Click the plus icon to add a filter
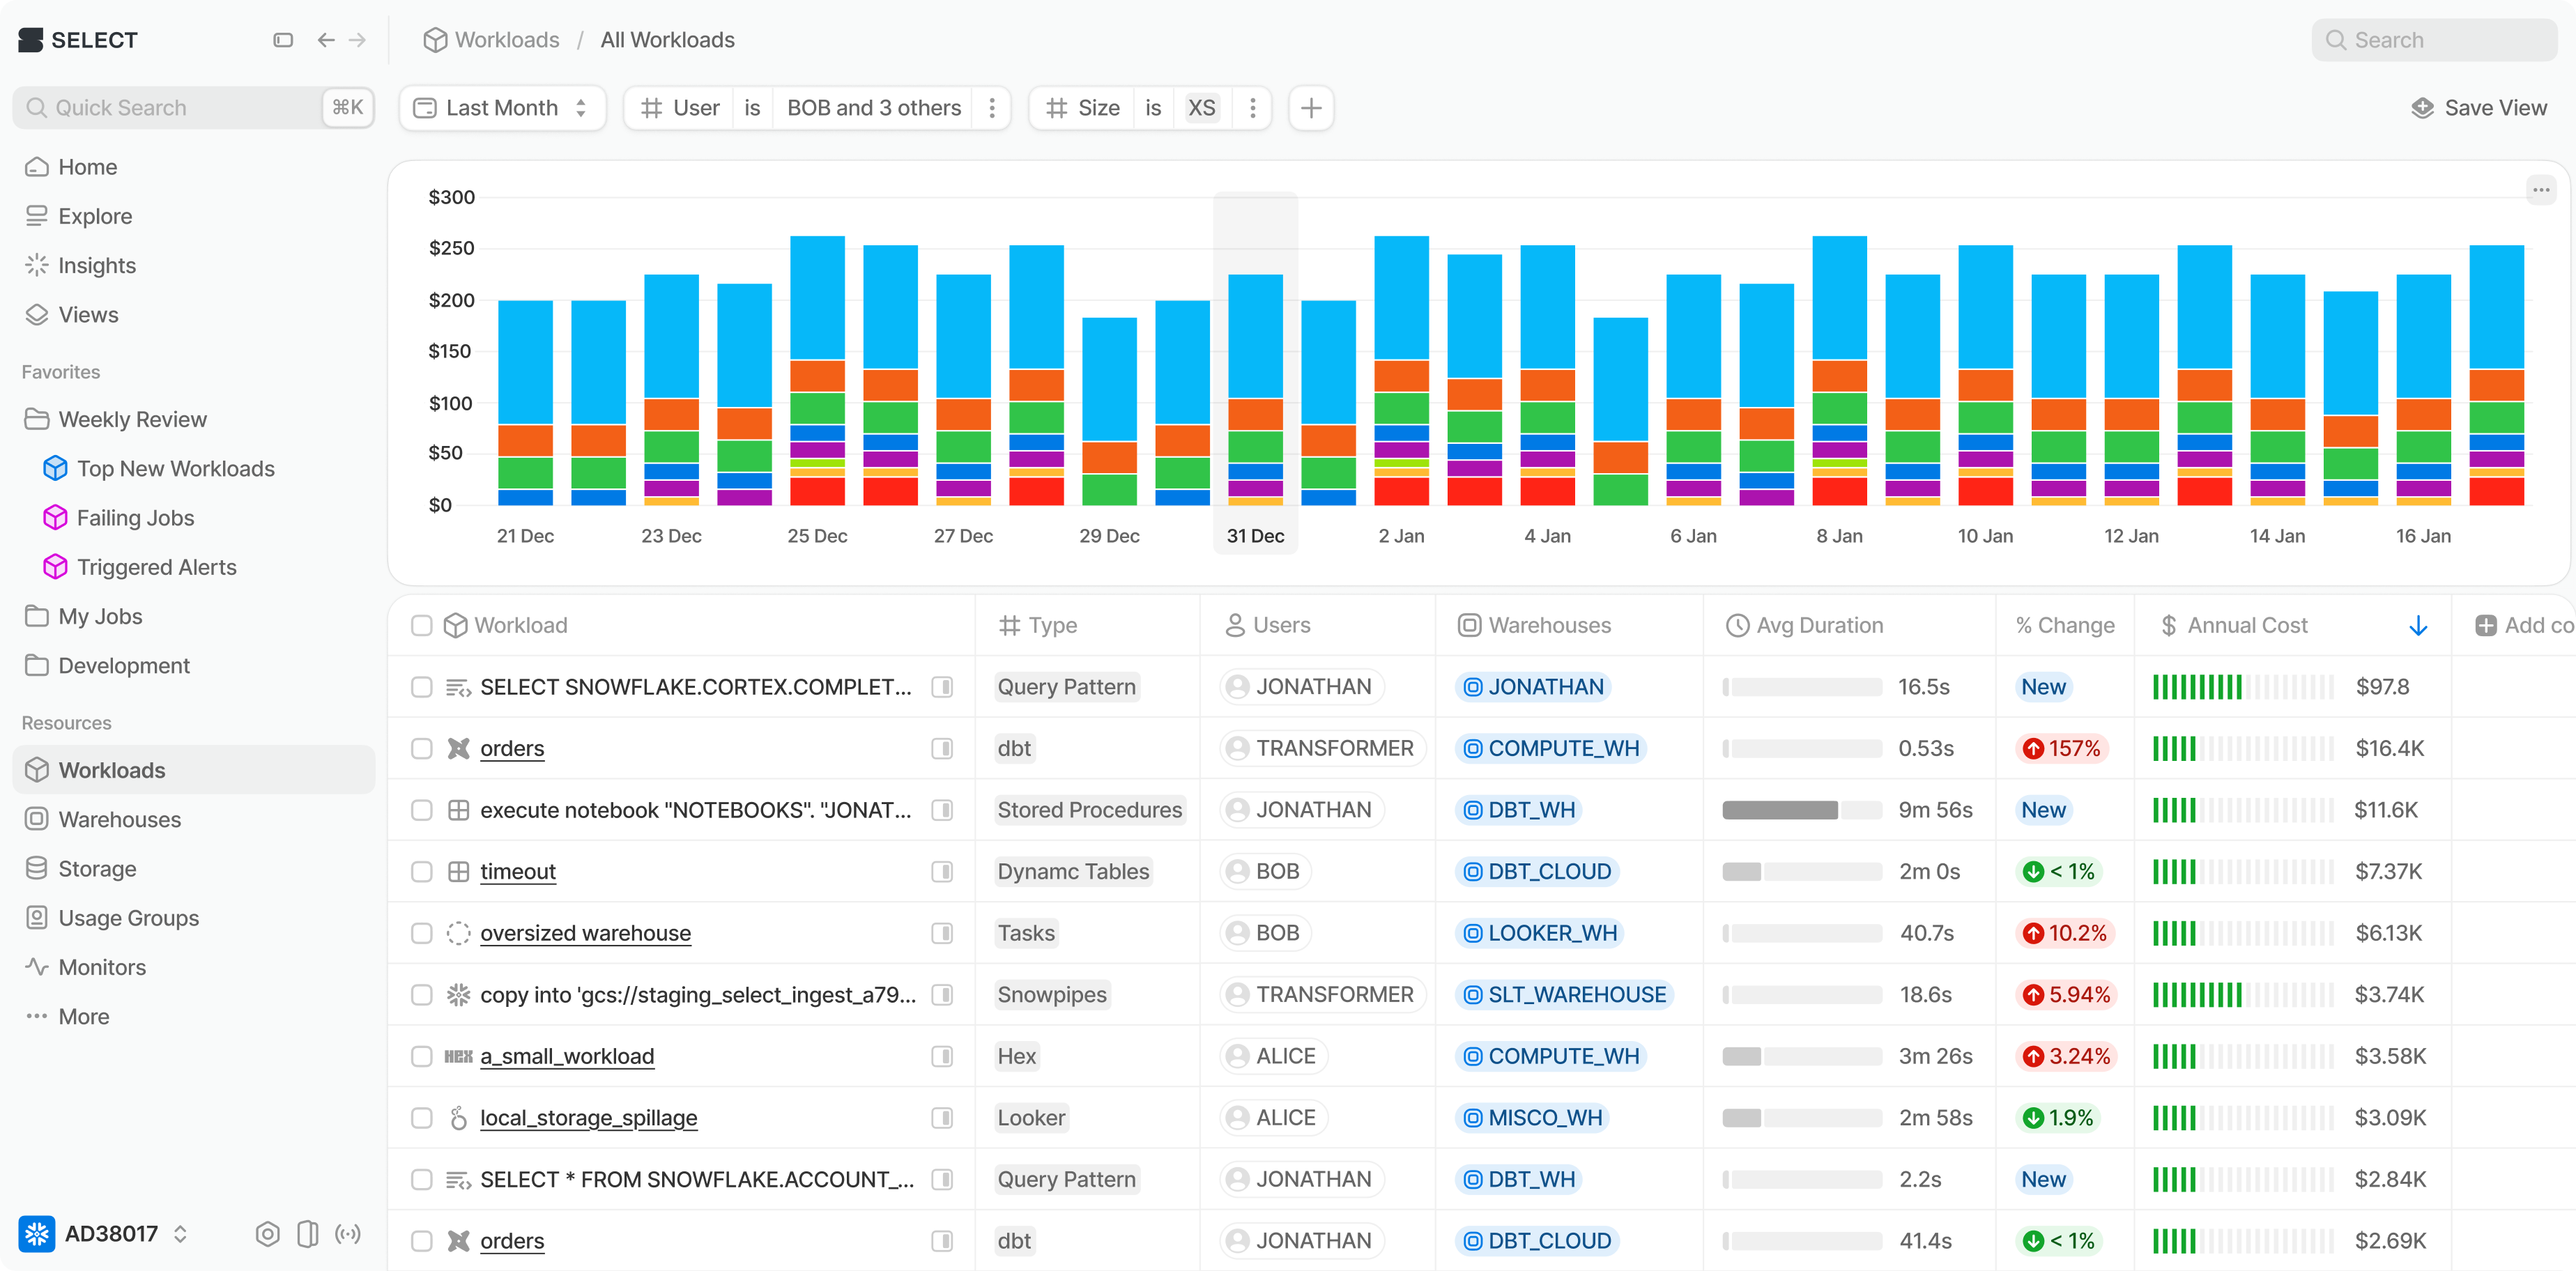This screenshot has height=1271, width=2576. coord(1311,108)
